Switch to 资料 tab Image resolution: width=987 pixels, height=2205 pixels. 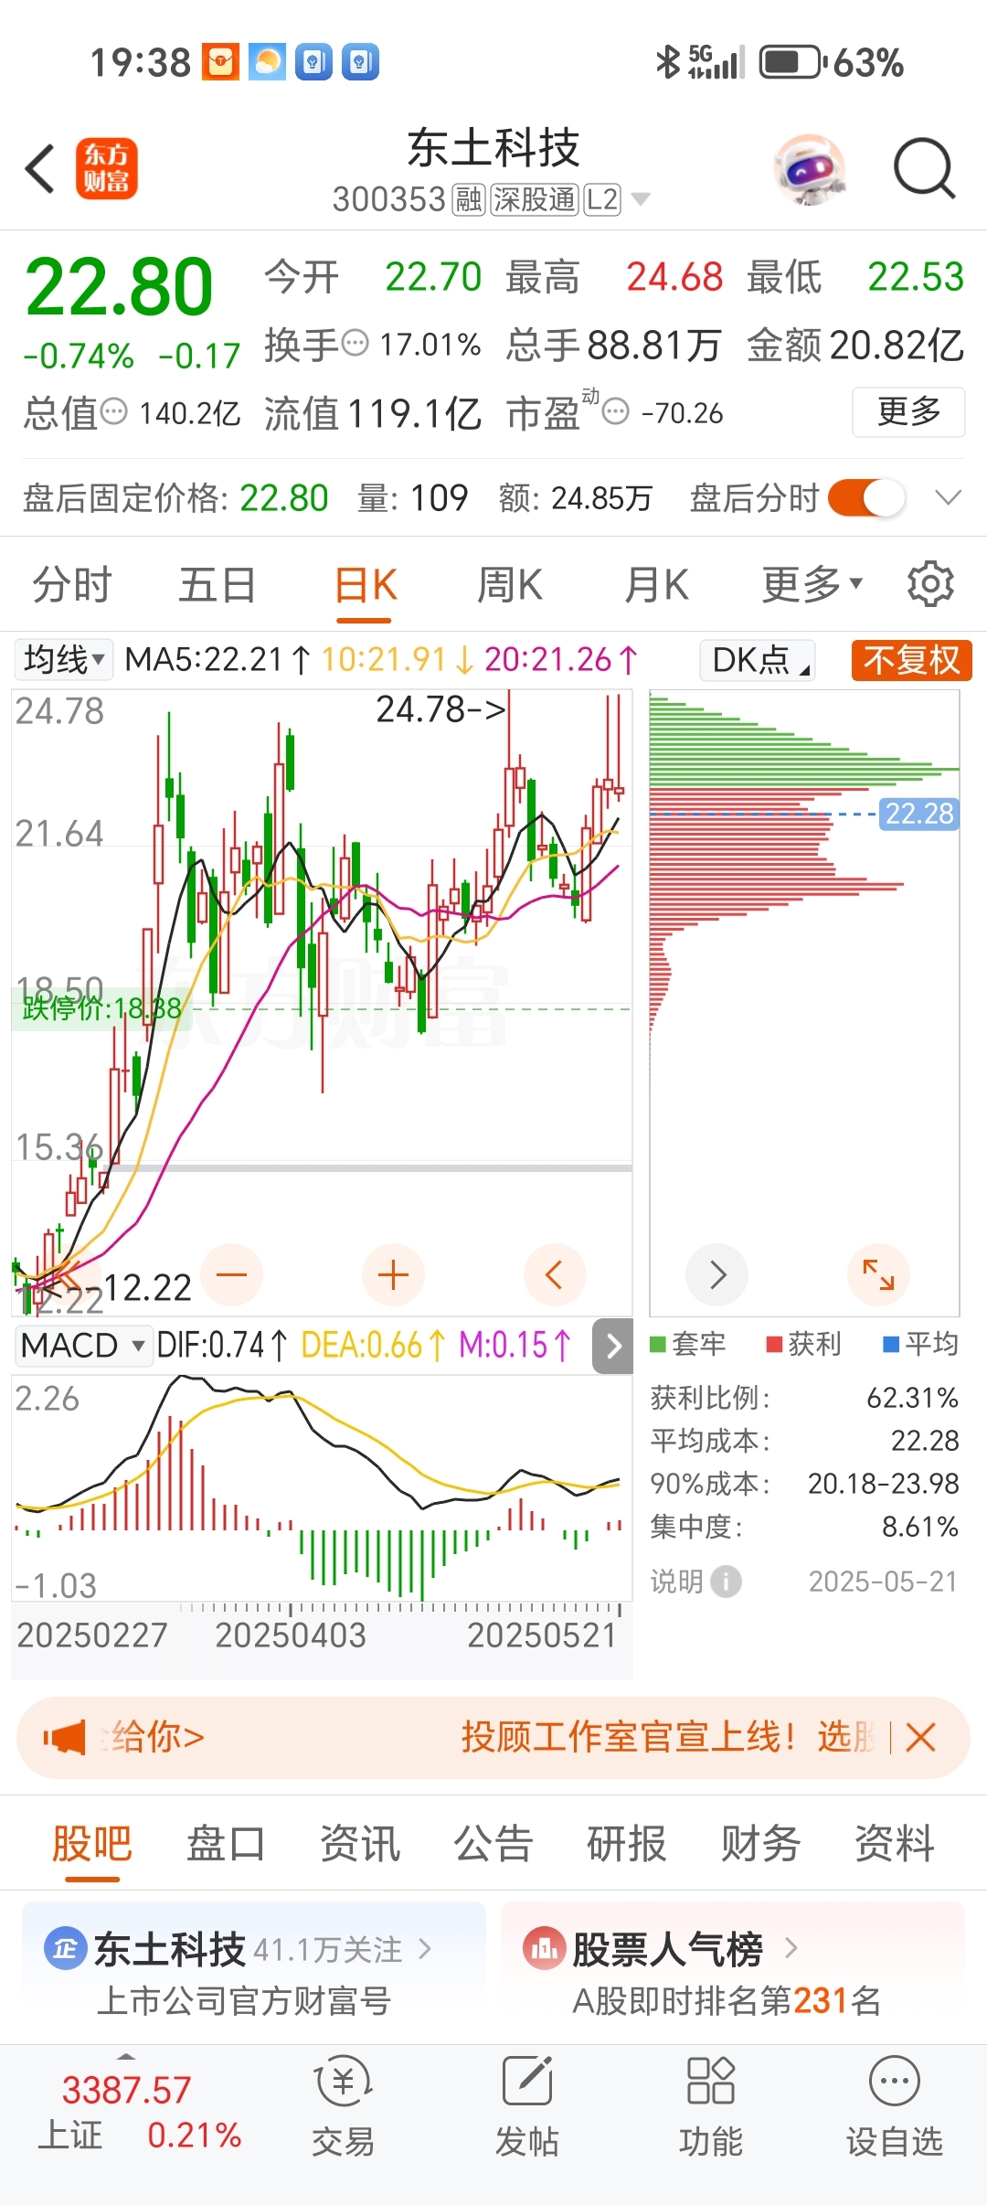(895, 1843)
